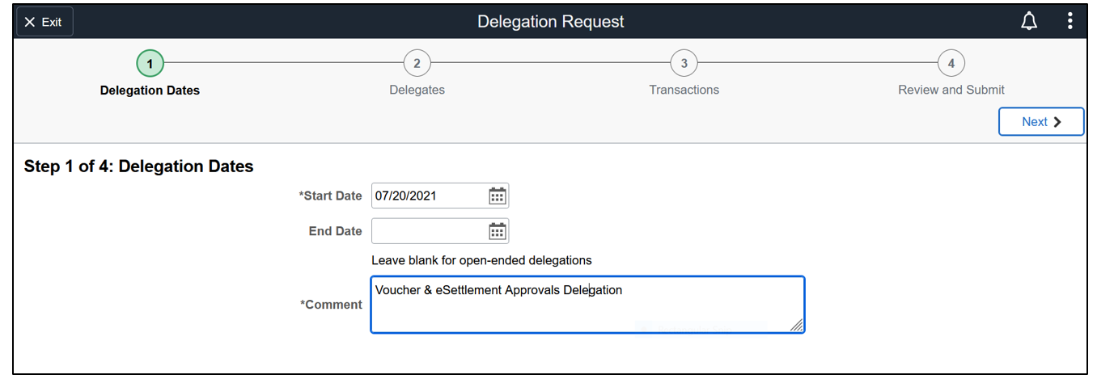Go to the Review and Submit label
The image size is (1097, 379).
[951, 90]
